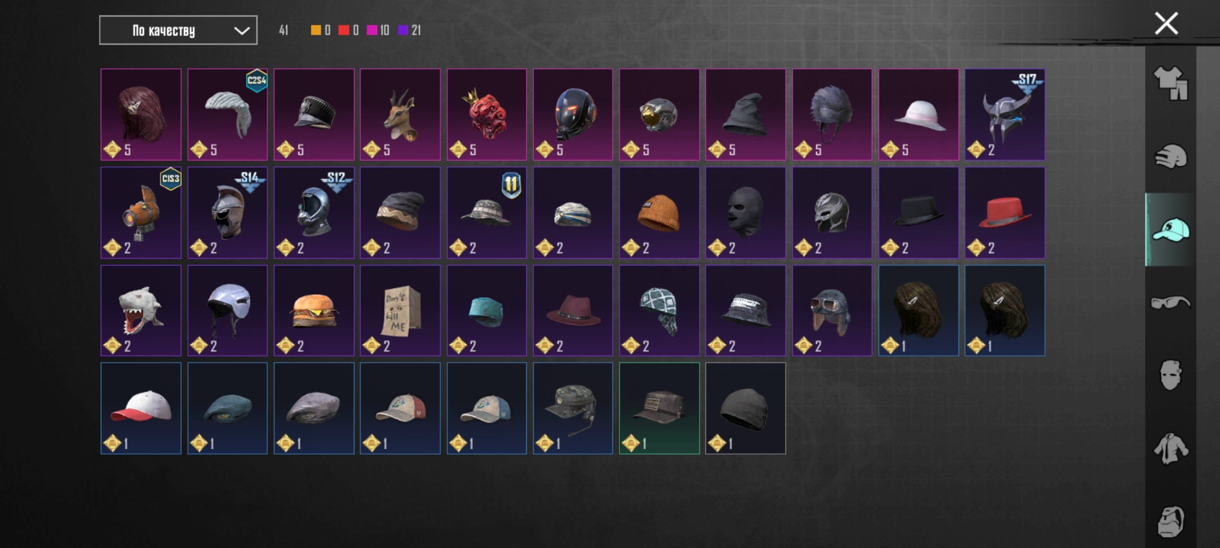Select the helmet category icon
Viewport: 1220px width, 548px height.
[x=1171, y=156]
